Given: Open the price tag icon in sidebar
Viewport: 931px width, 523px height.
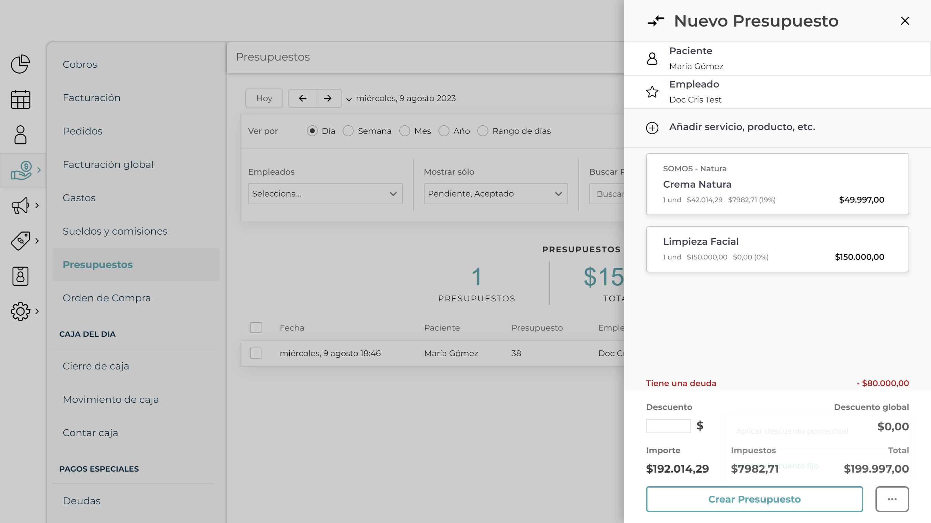Looking at the screenshot, I should [20, 240].
